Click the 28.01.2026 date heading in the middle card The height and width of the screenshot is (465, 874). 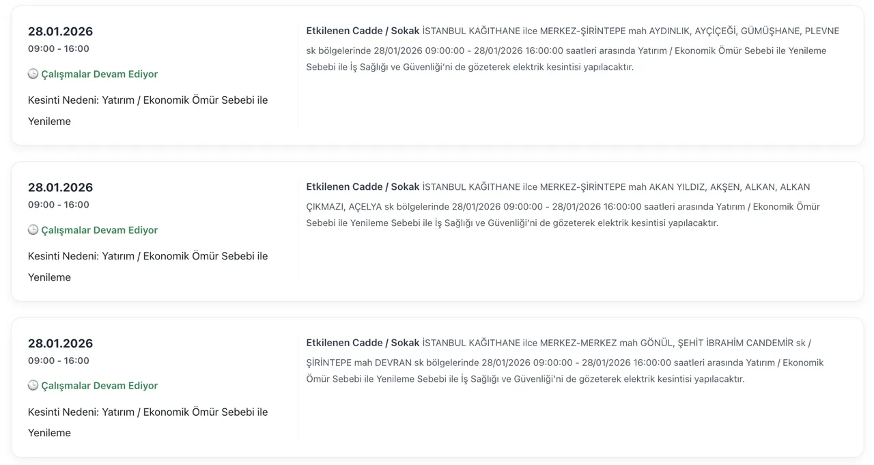tap(60, 188)
